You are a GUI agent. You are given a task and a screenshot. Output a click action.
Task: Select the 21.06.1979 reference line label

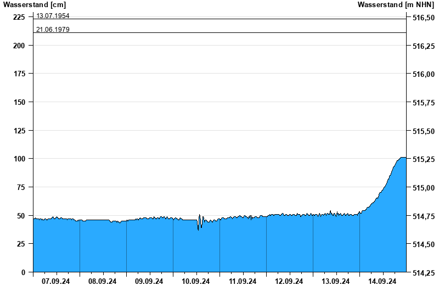[53, 30]
